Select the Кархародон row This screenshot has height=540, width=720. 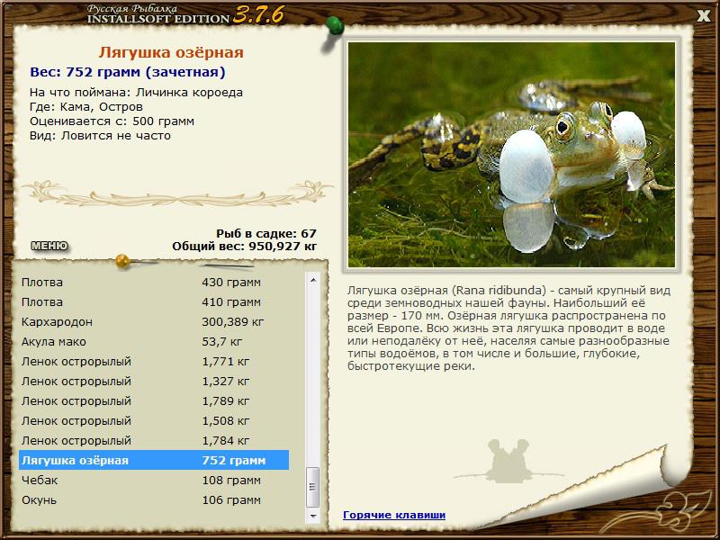[x=154, y=321]
